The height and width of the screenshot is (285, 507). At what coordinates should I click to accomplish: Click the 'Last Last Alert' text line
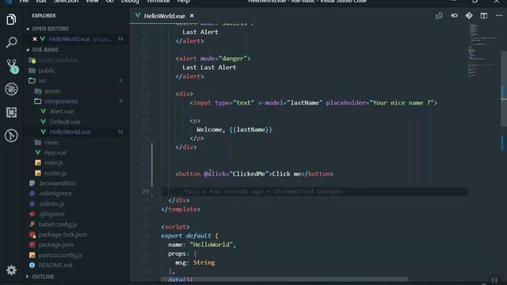pos(209,67)
